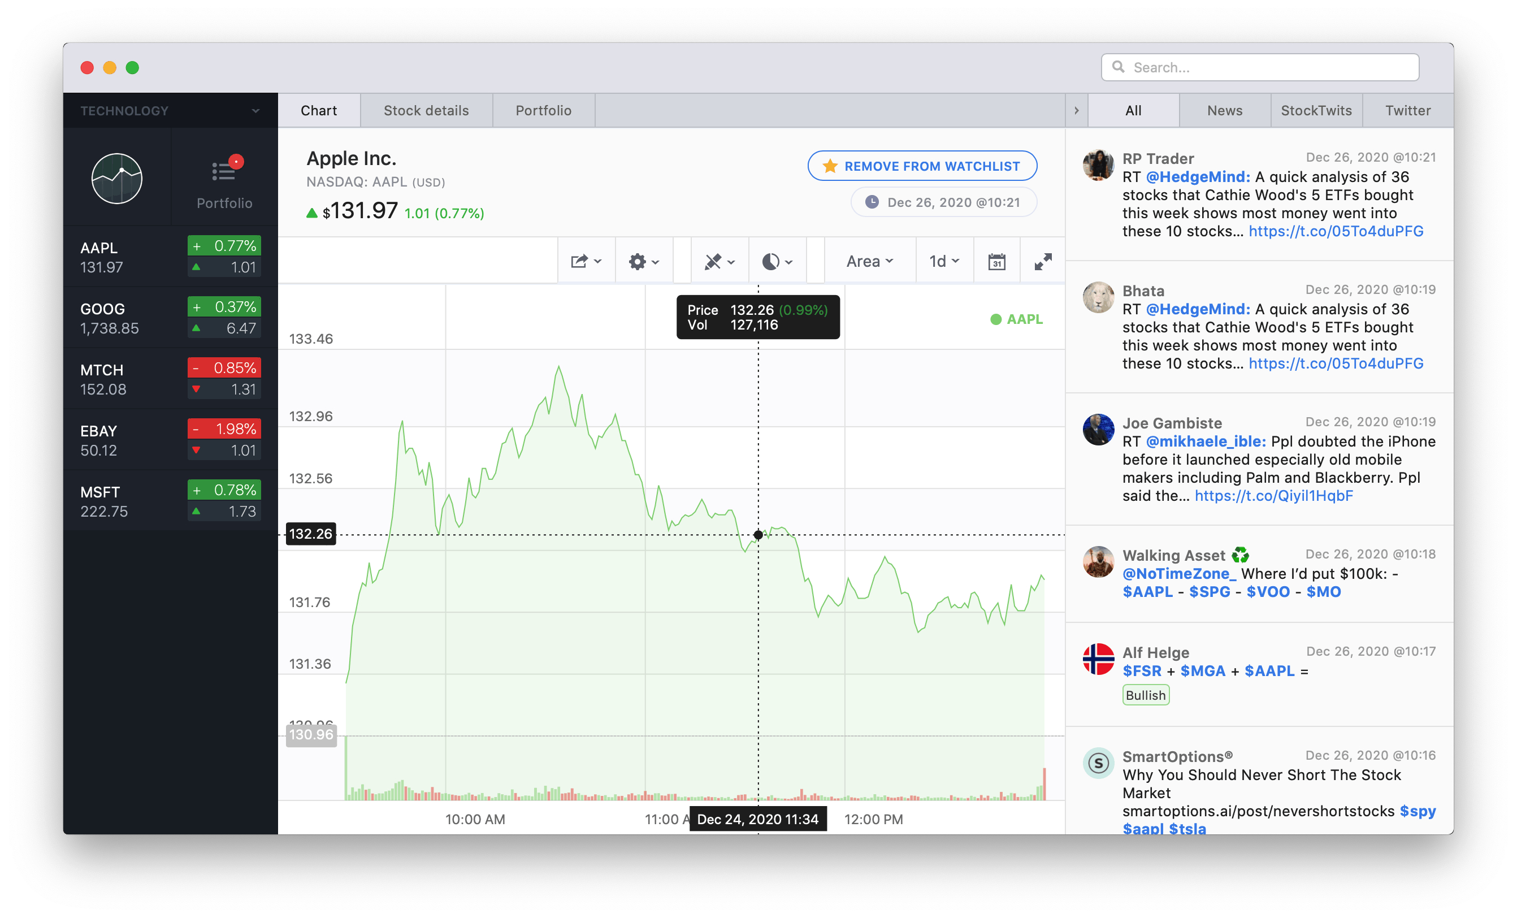Select the StockTwits feed tab
The width and height of the screenshot is (1517, 918).
[x=1316, y=111]
